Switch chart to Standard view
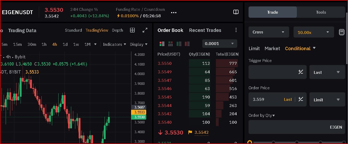 pos(73,30)
